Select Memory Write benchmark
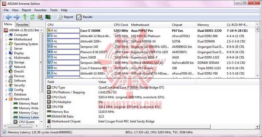 click(29, 108)
